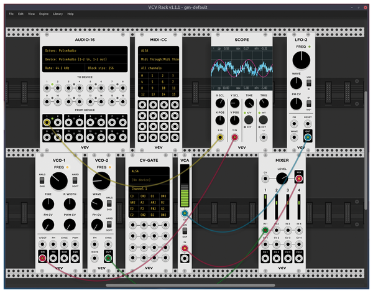The image size is (373, 293).
Task: Click LFO-2 large FREQ knob
Action: (301, 60)
